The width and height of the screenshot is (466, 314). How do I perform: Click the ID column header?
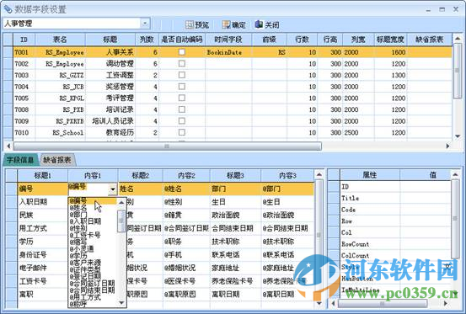(24, 40)
